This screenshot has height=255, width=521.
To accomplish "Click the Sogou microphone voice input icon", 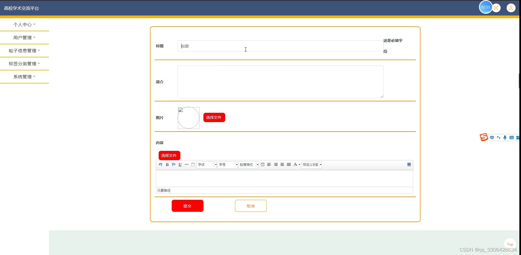I will [x=505, y=138].
